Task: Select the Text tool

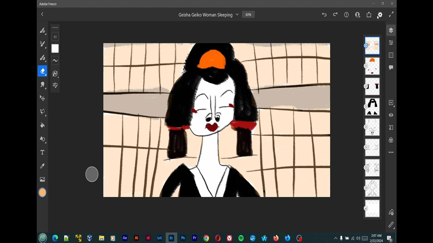Action: [42, 152]
